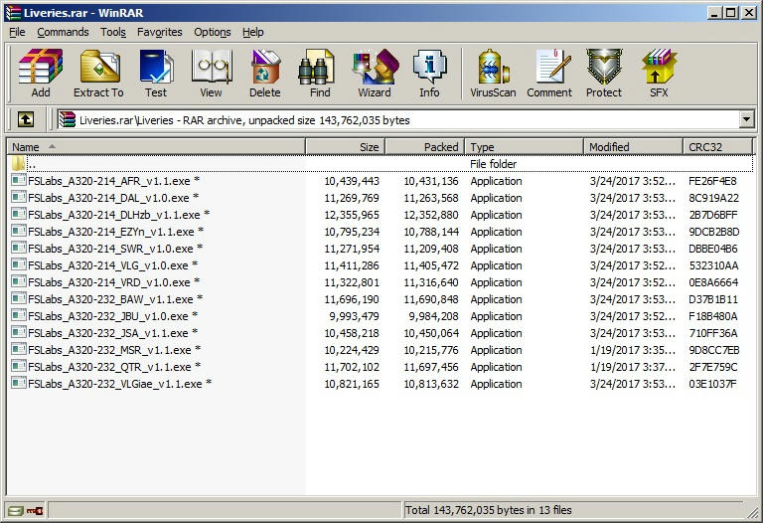763x523 pixels.
Task: Create SFX archive with SFX tool
Action: [659, 73]
